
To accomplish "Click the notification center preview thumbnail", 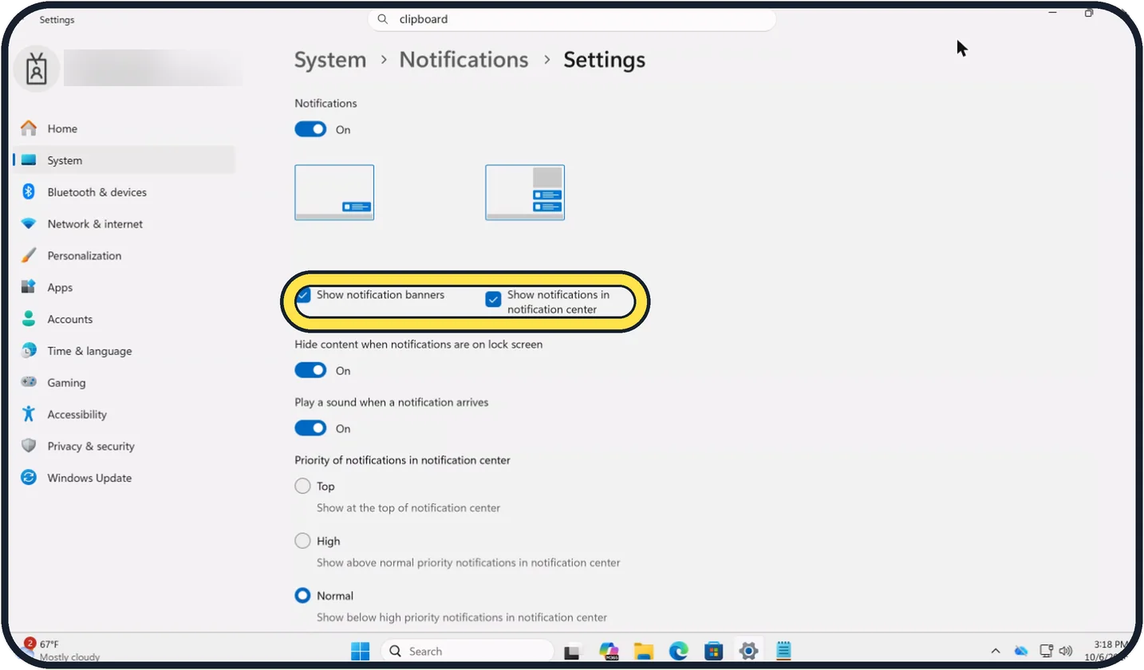I will [x=525, y=192].
